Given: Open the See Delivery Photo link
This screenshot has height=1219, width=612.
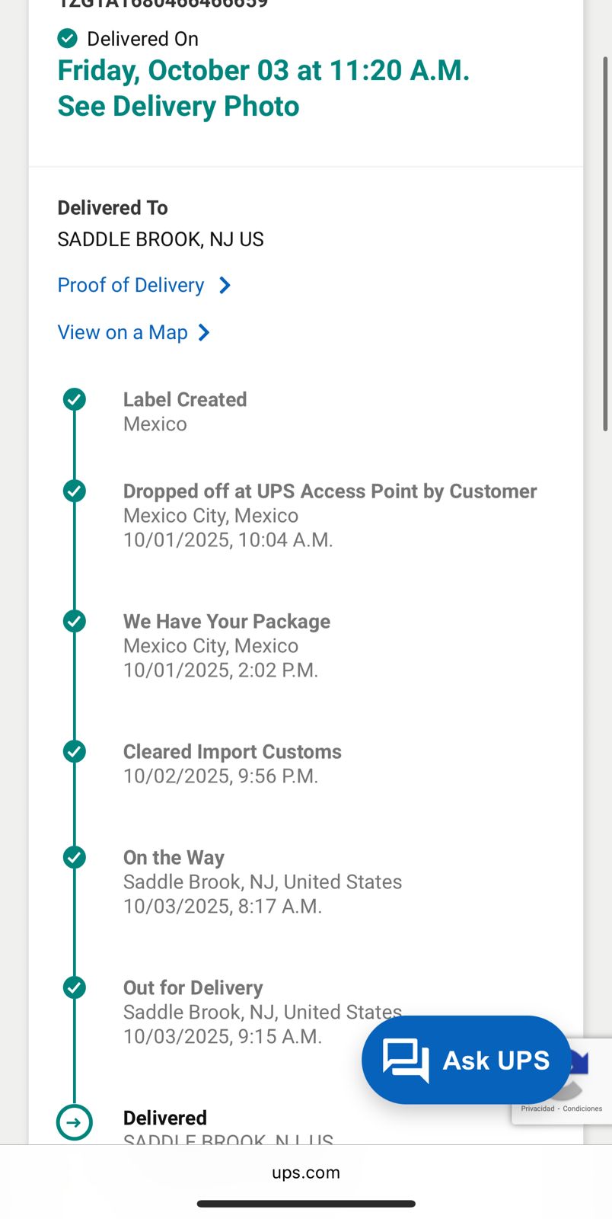Looking at the screenshot, I should tap(178, 106).
